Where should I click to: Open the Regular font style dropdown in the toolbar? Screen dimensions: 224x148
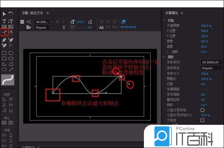(x=44, y=27)
